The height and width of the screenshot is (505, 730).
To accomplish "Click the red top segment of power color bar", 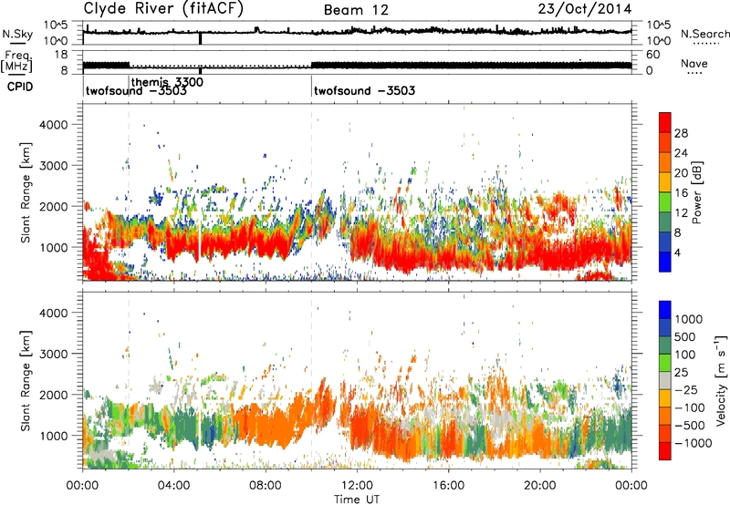I will [665, 122].
